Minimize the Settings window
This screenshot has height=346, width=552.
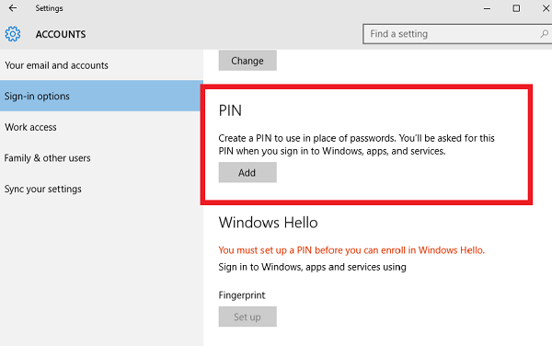(x=487, y=8)
